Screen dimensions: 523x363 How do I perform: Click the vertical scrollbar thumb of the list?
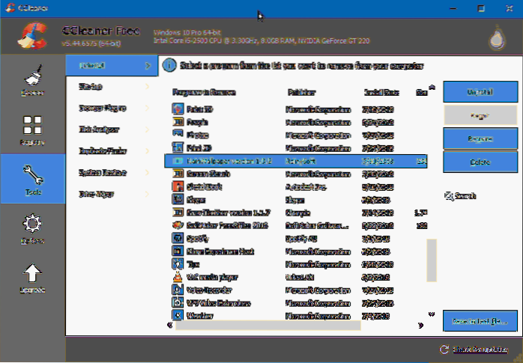(432, 260)
